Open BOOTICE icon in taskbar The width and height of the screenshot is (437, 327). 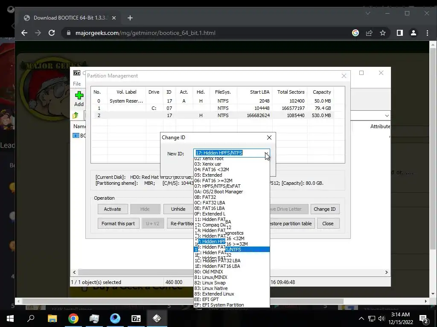(157, 318)
